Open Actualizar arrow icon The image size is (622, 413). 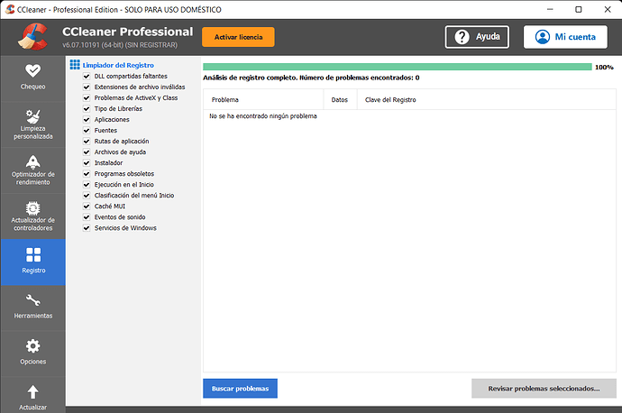(33, 392)
